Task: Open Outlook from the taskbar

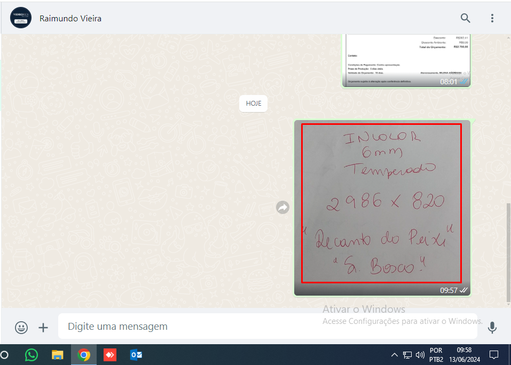Action: [136, 355]
